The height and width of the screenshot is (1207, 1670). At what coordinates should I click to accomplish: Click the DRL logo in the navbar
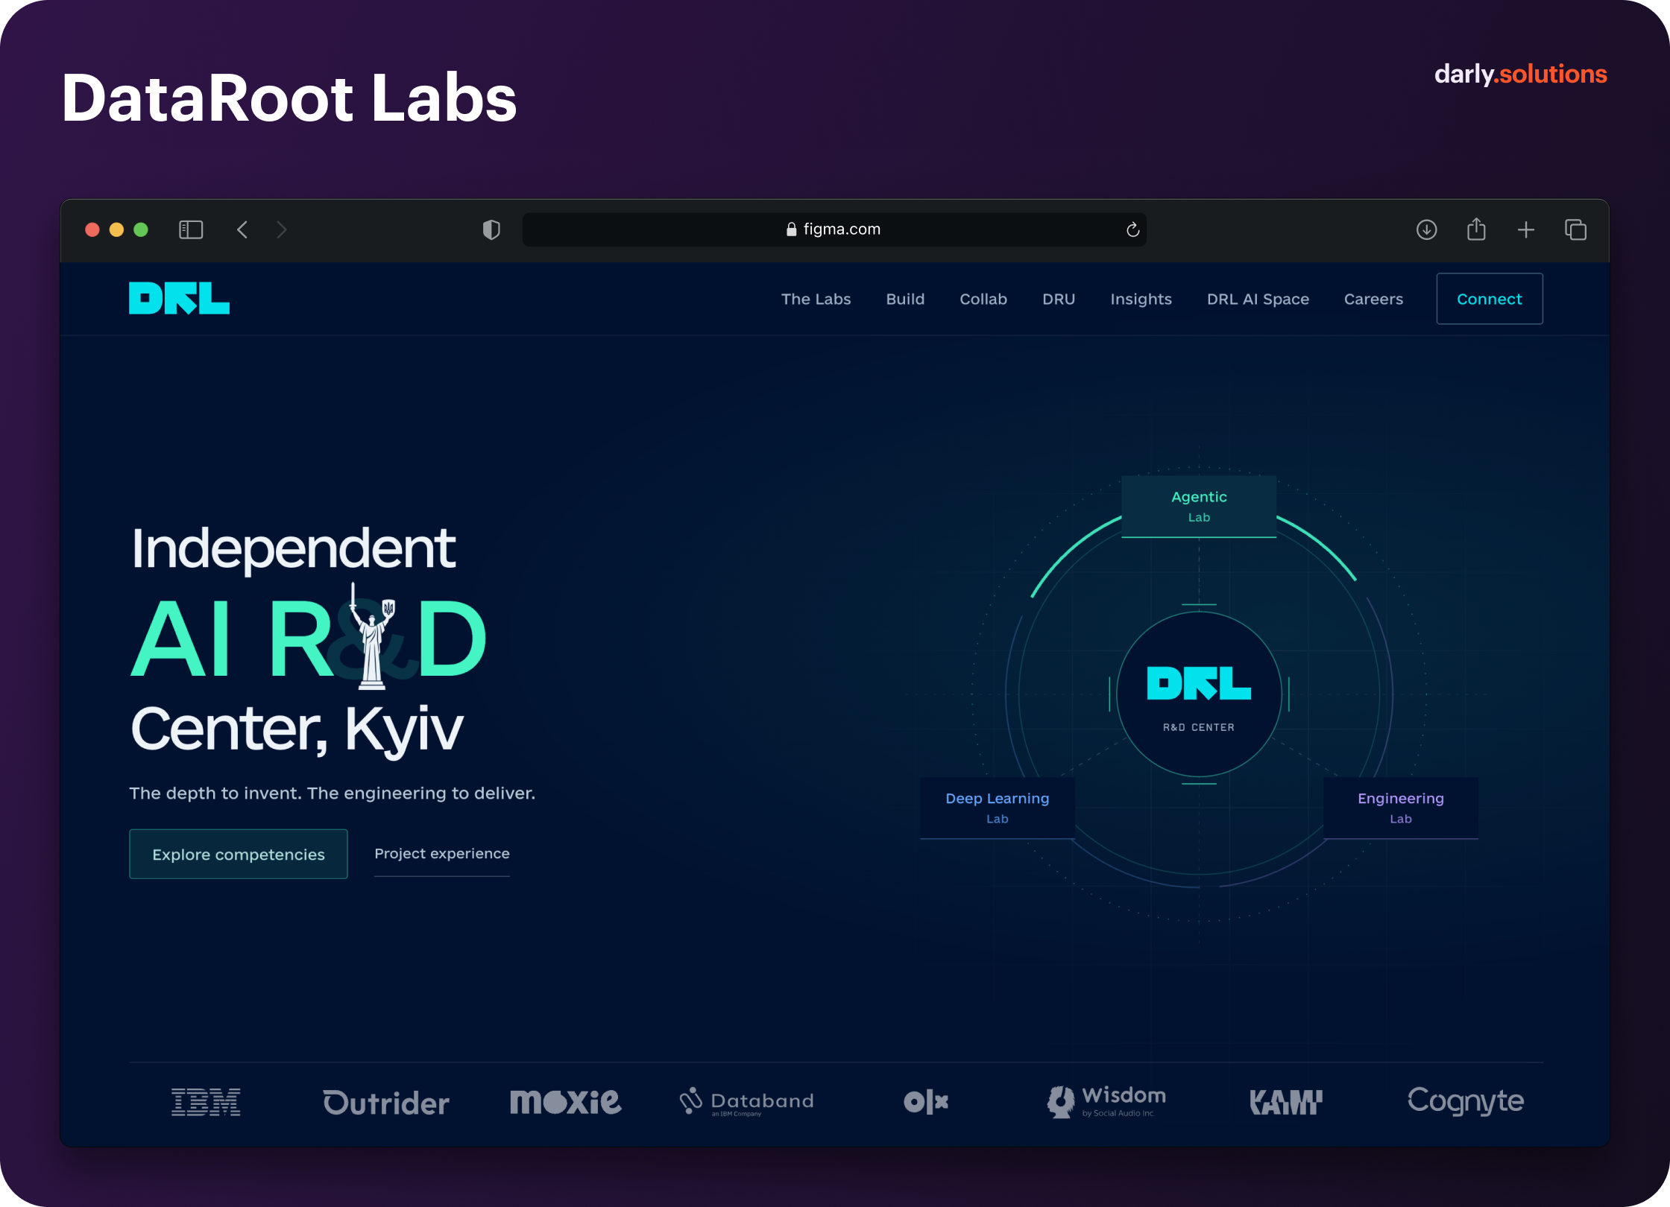[179, 298]
